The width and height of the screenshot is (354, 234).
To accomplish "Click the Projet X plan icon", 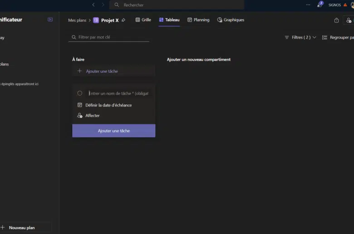I will tap(96, 20).
